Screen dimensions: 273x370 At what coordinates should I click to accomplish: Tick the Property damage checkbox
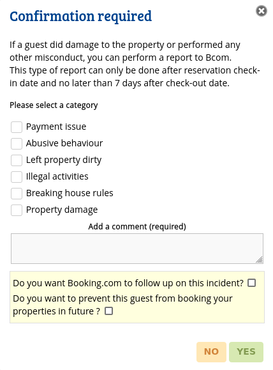pos(17,210)
